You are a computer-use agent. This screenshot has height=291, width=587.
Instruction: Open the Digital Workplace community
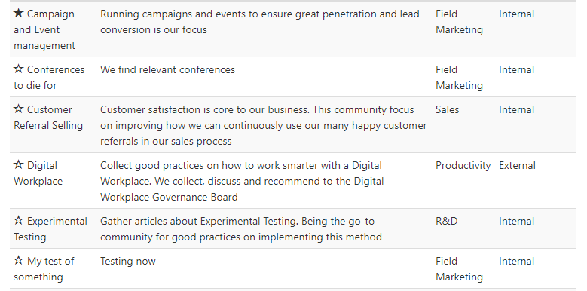coord(38,173)
